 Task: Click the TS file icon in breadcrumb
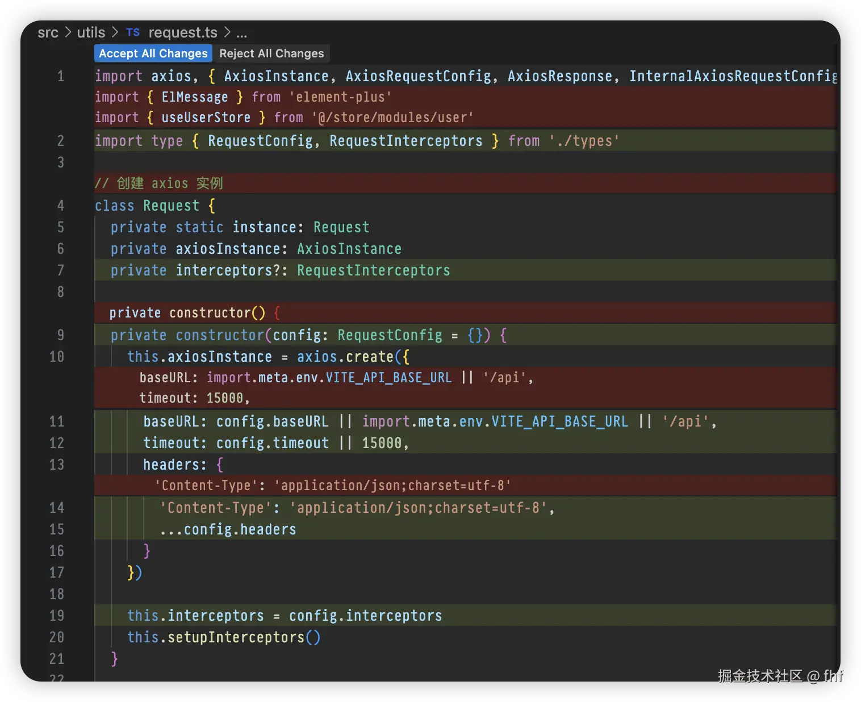coord(133,32)
